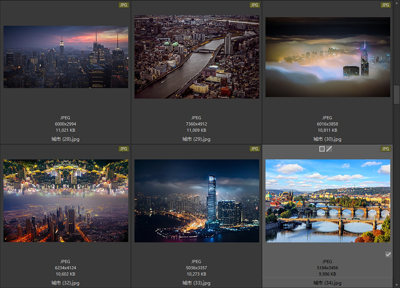This screenshot has height=288, width=400.
Task: Click the rating box icon above 城市 (34)
Action: click(322, 149)
